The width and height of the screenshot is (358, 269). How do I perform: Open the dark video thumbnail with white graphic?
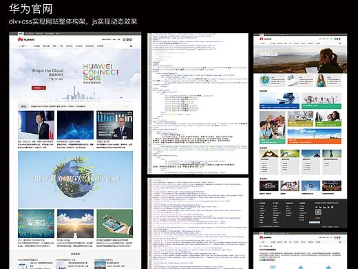(x=268, y=186)
